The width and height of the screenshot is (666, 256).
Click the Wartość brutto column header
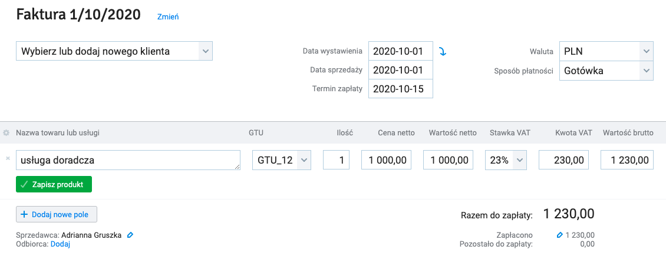[628, 132]
